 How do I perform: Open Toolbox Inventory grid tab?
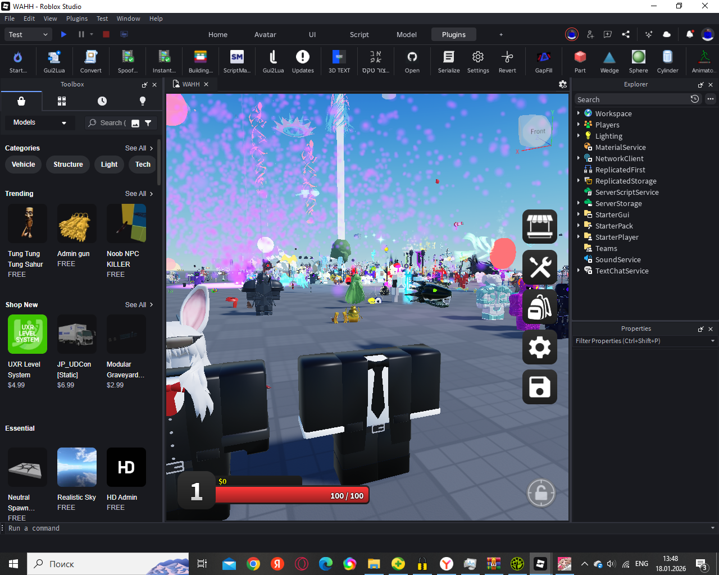point(62,101)
